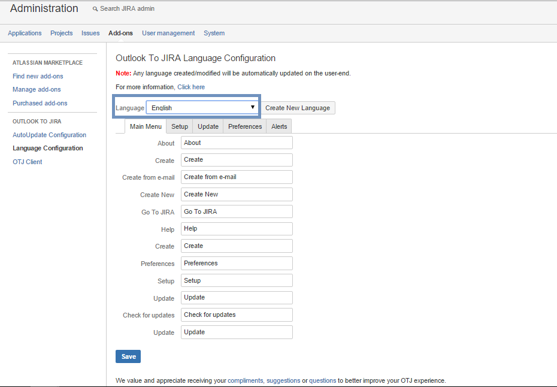
Task: Switch to the Update tab
Action: point(208,126)
